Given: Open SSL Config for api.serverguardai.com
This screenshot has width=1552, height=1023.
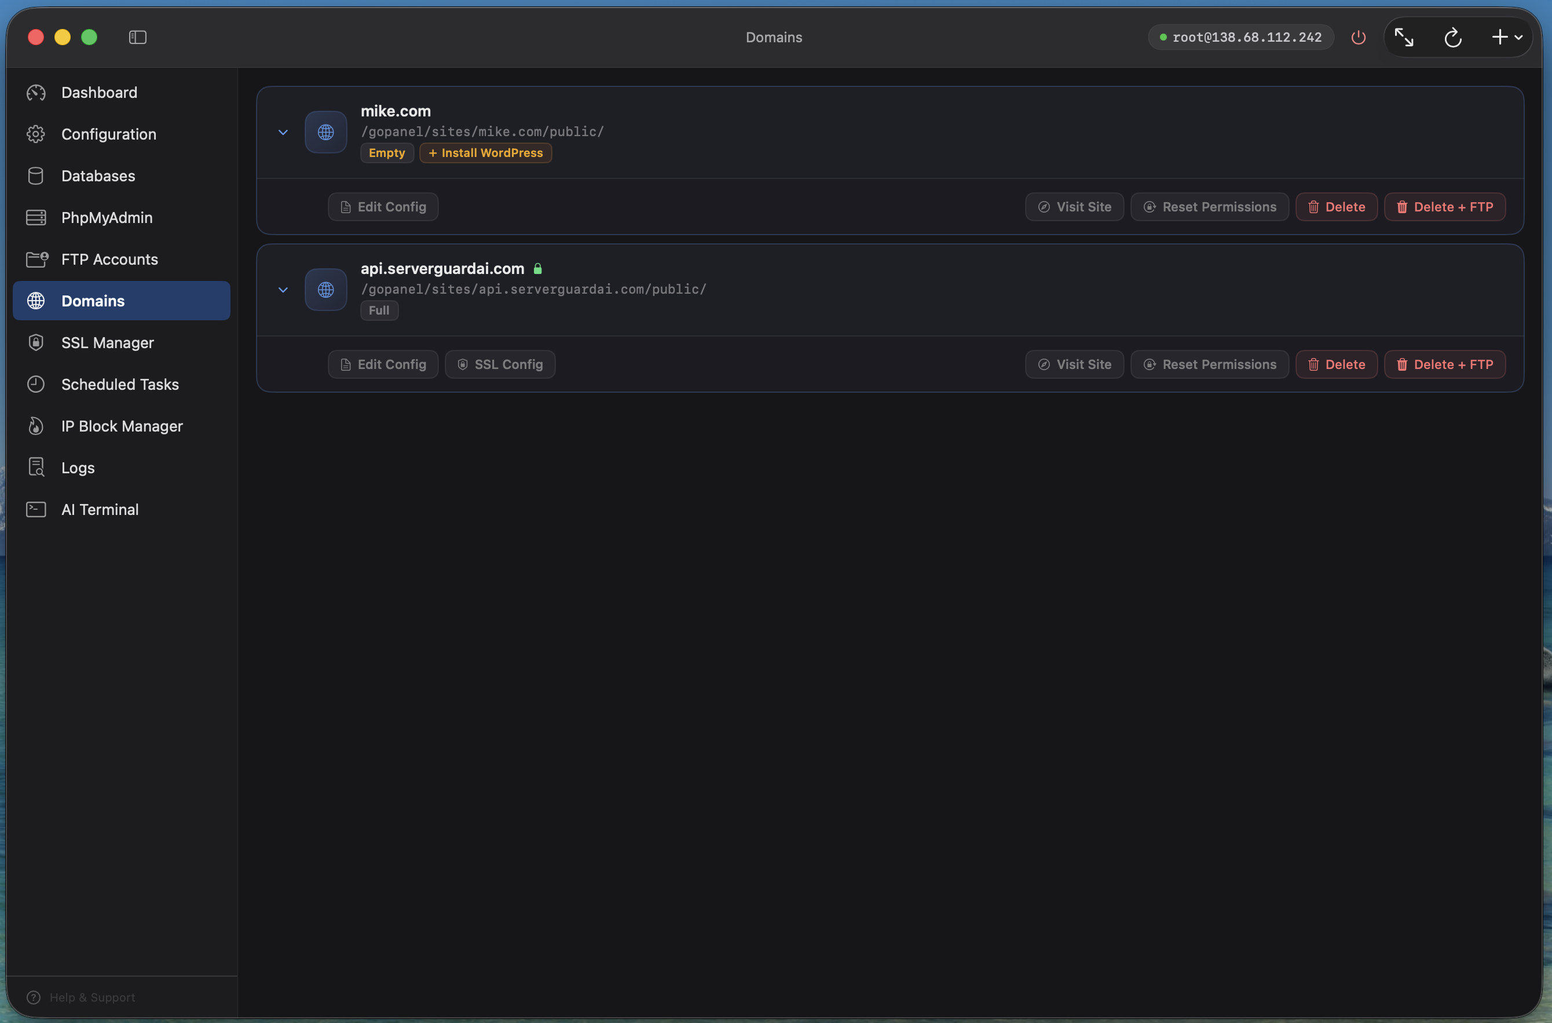Looking at the screenshot, I should pyautogui.click(x=500, y=364).
